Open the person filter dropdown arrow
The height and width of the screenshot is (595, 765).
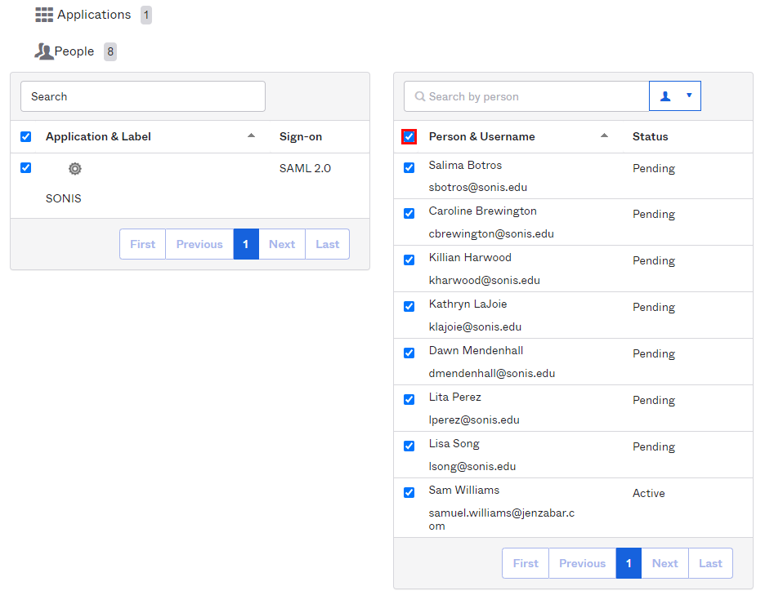689,95
